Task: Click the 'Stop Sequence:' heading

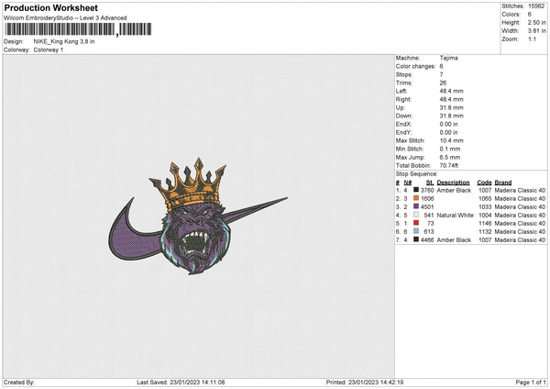Action: [417, 173]
